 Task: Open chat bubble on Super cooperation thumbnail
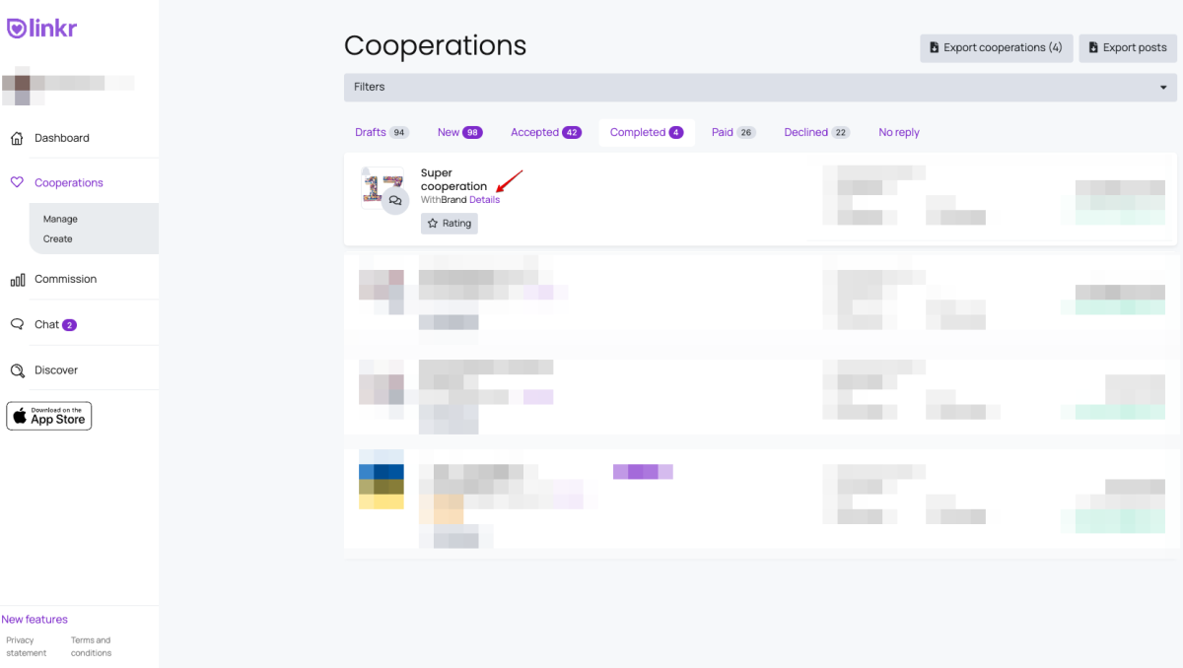click(395, 200)
